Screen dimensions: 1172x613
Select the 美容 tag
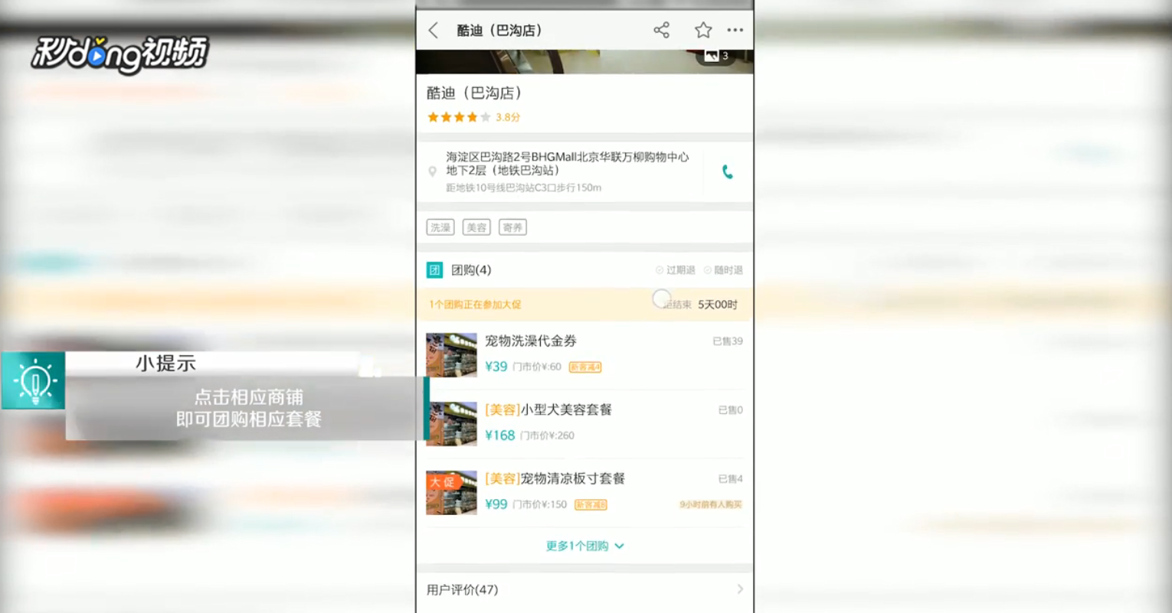point(476,227)
